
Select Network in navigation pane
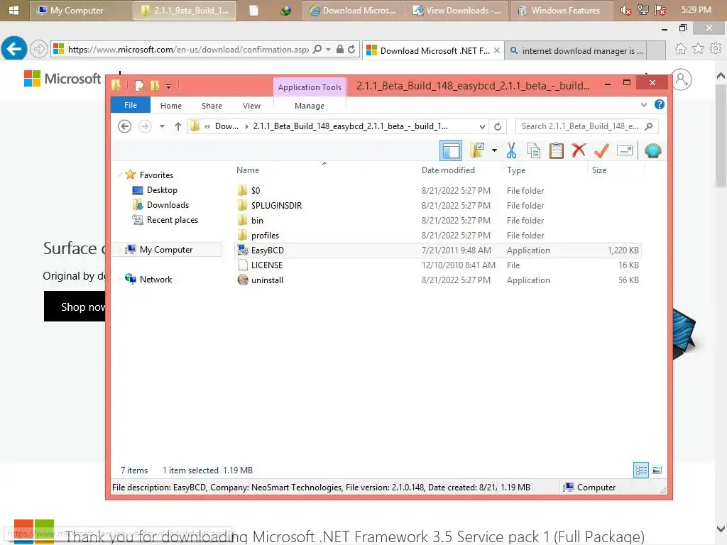155,280
